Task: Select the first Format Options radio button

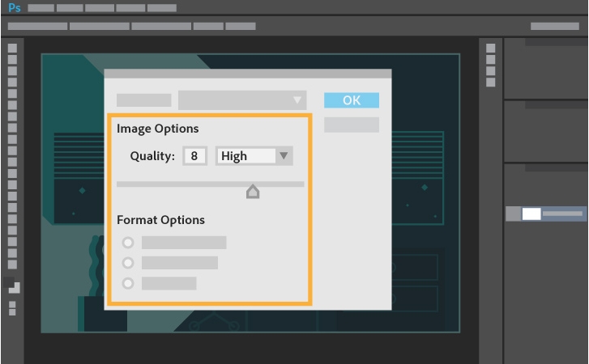Action: click(x=127, y=243)
